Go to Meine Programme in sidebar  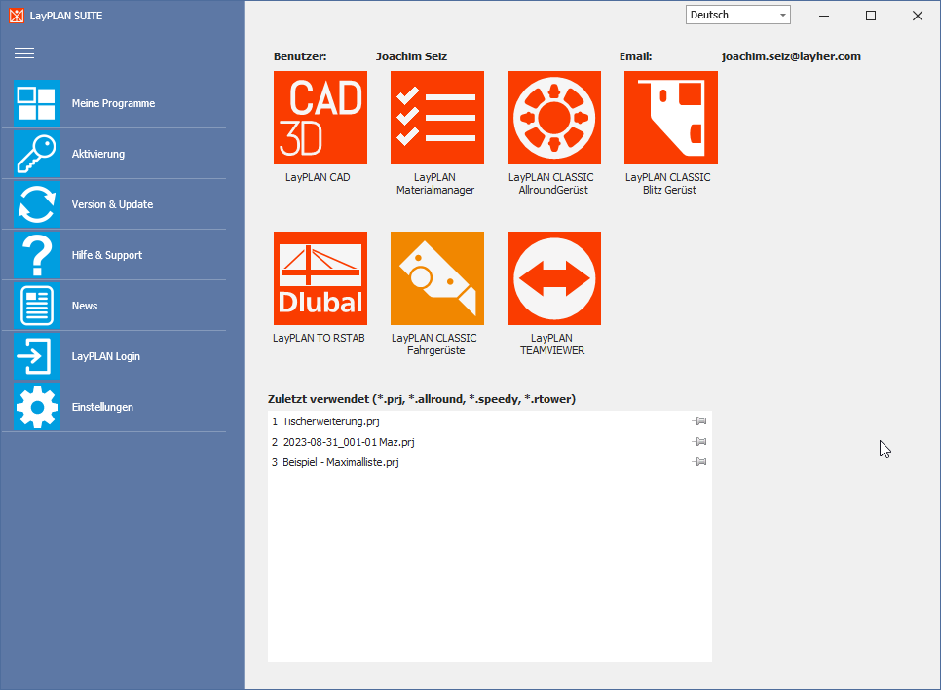[113, 103]
